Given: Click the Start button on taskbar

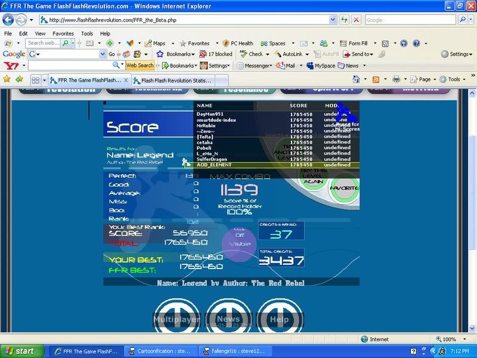Looking at the screenshot, I should [22, 351].
